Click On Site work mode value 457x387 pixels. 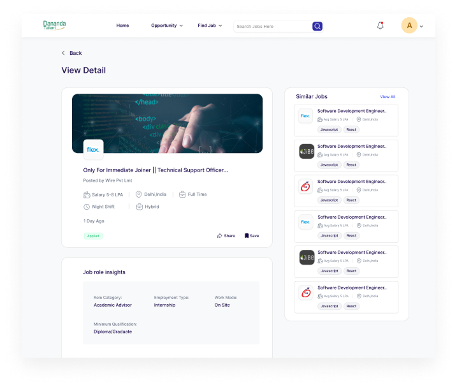222,305
